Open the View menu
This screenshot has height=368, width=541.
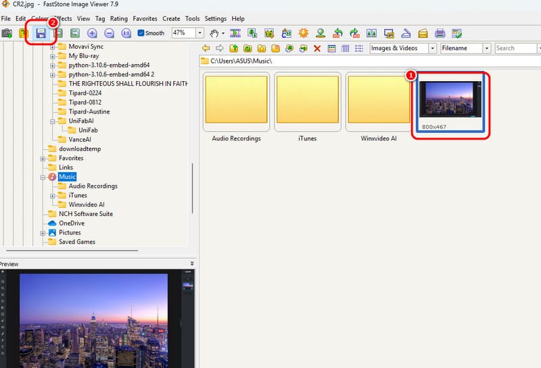tap(83, 19)
